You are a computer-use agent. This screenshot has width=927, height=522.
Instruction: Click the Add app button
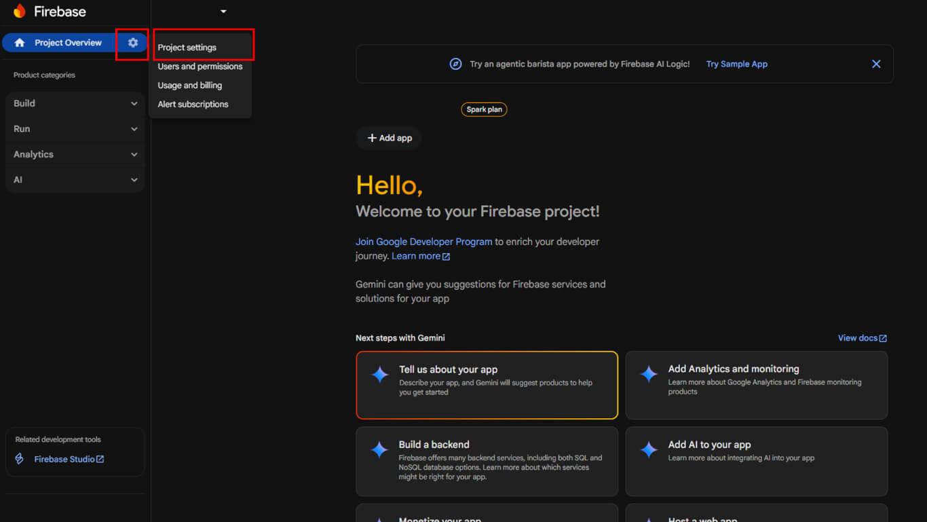[x=390, y=138]
